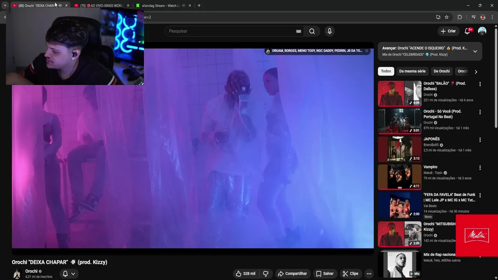Show more filter chips with right arrow
This screenshot has height=280, width=498.
(x=476, y=72)
